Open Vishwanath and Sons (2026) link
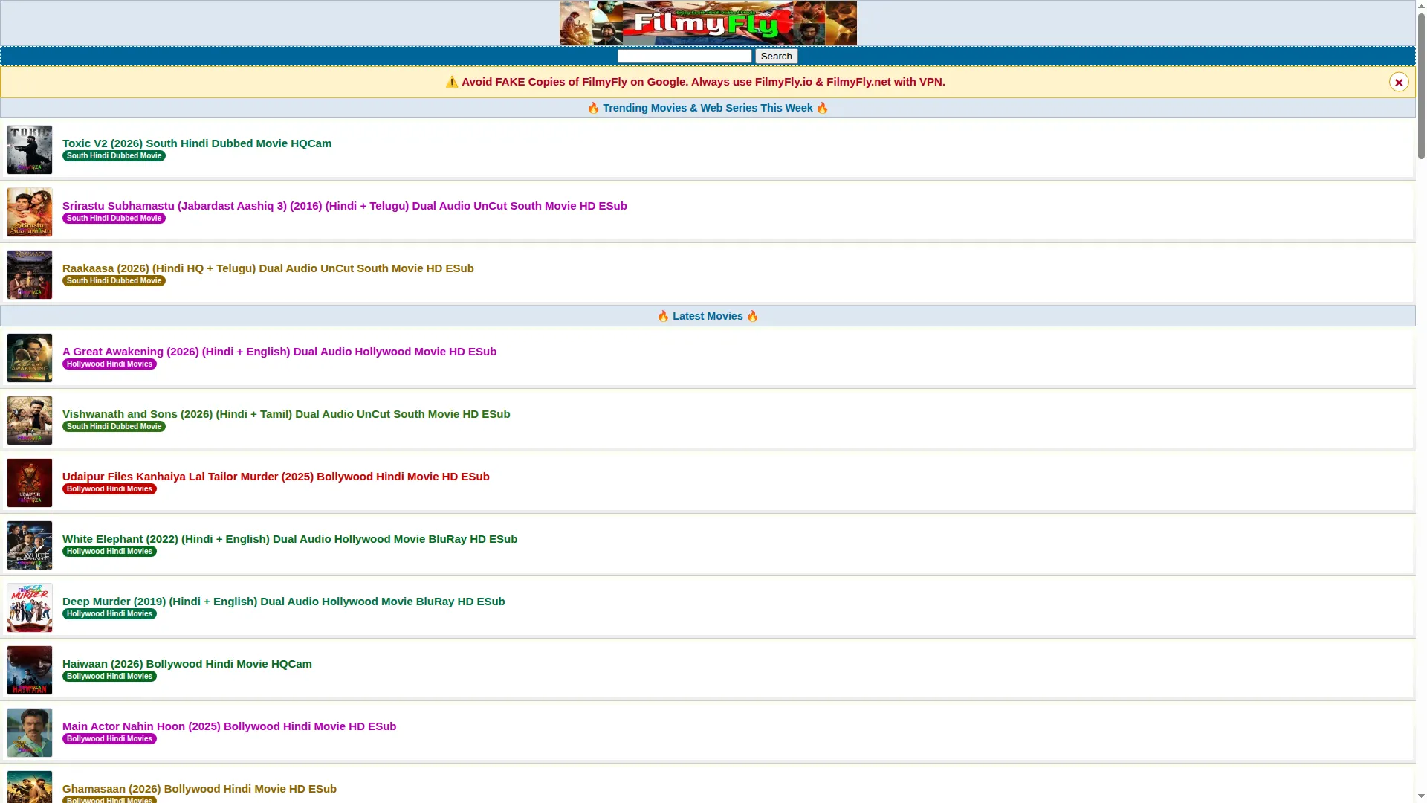This screenshot has height=803, width=1427. [286, 414]
